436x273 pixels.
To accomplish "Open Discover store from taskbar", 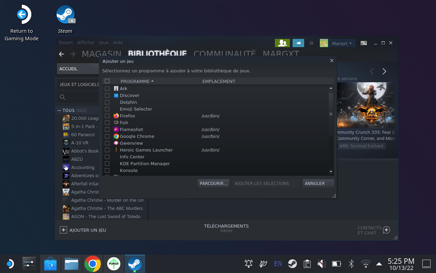I will coord(50,264).
